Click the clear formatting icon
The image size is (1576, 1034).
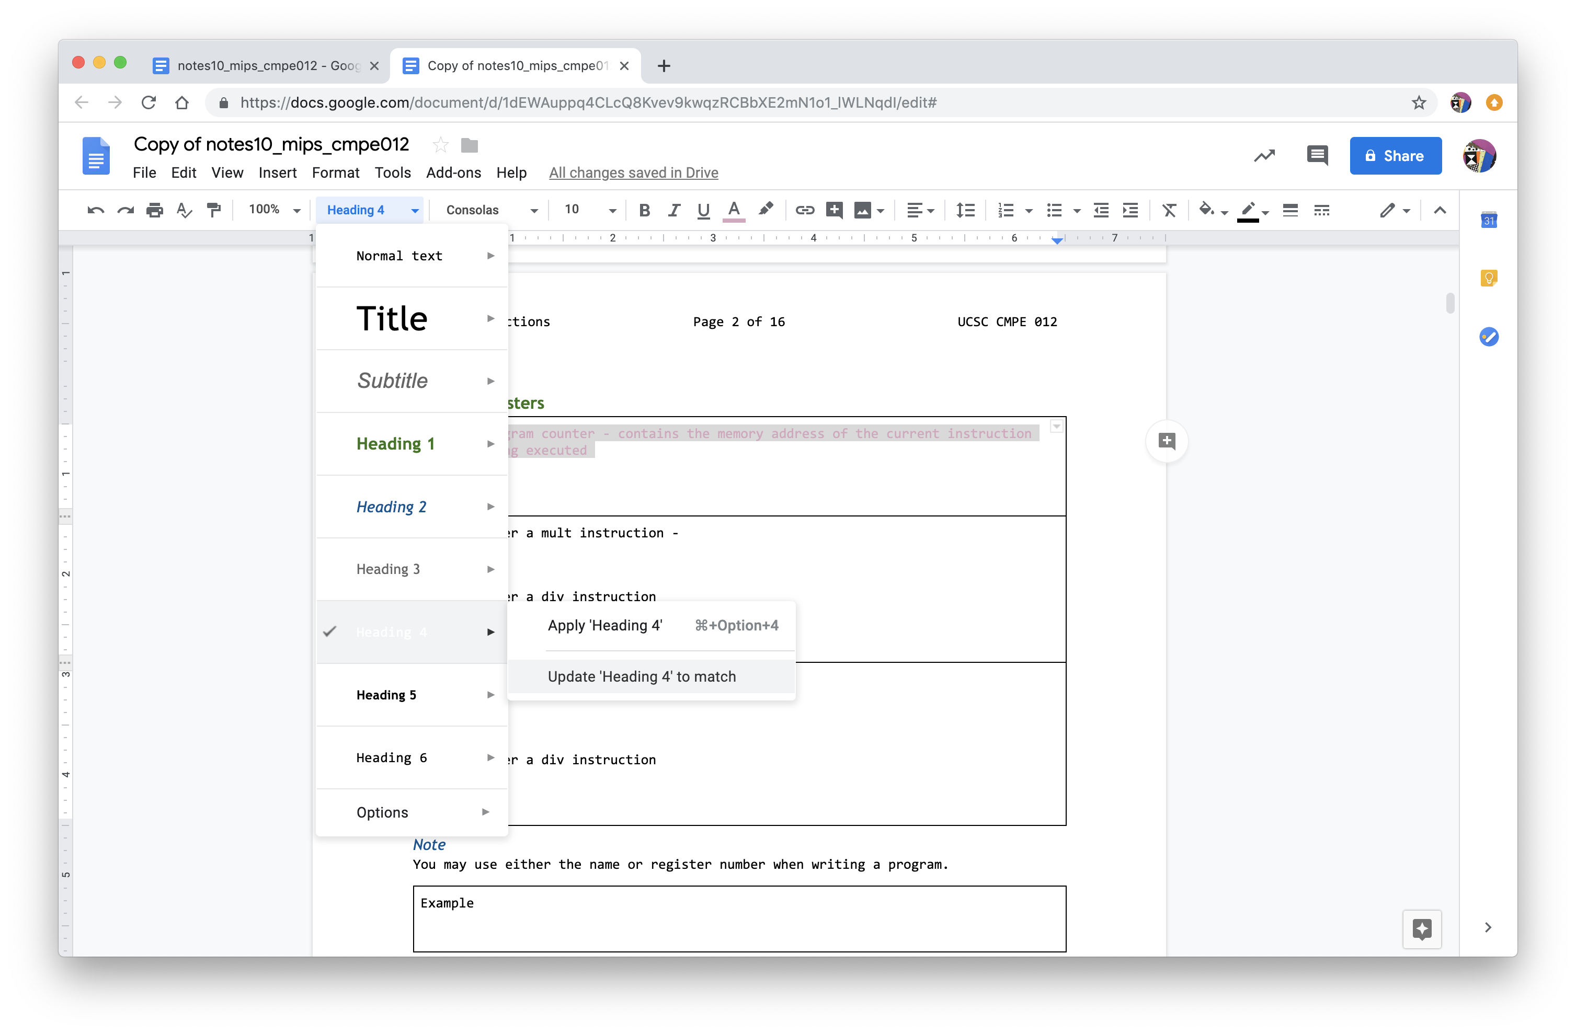1169,210
